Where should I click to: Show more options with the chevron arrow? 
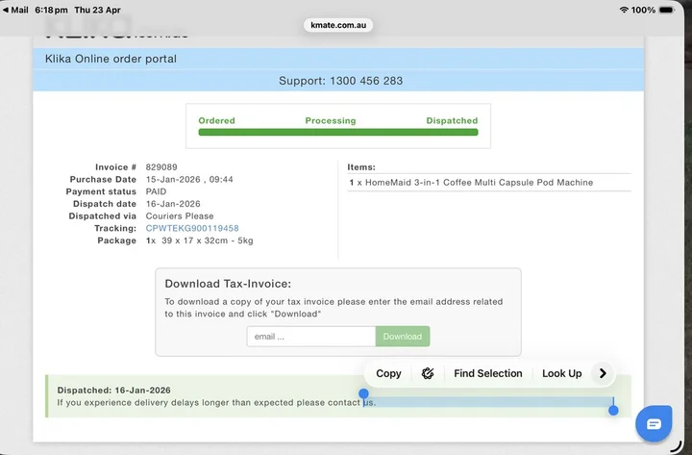(x=603, y=374)
